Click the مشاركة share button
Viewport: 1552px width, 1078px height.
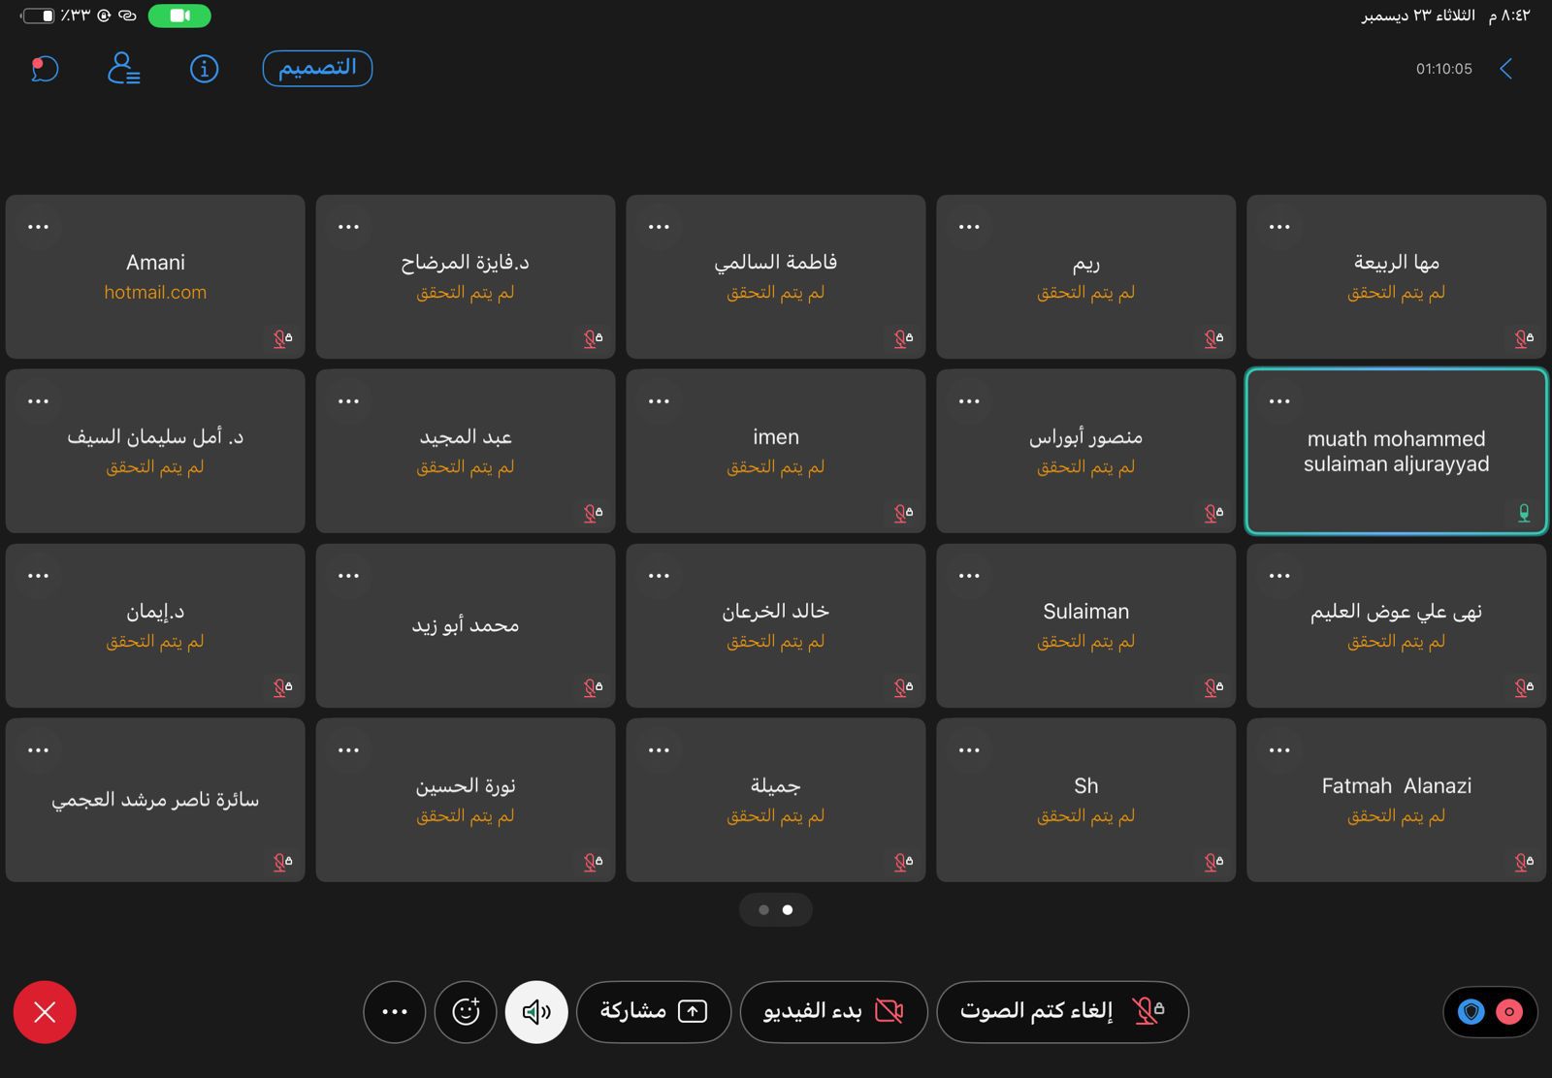pos(653,1012)
